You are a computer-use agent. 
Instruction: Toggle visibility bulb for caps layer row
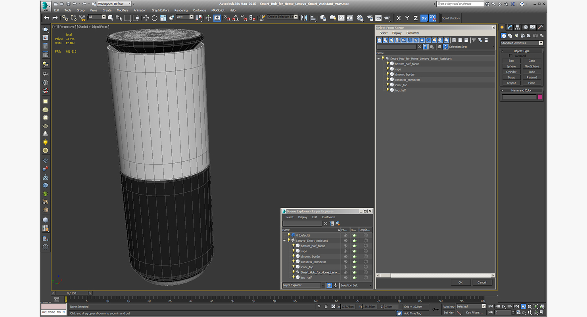293,251
